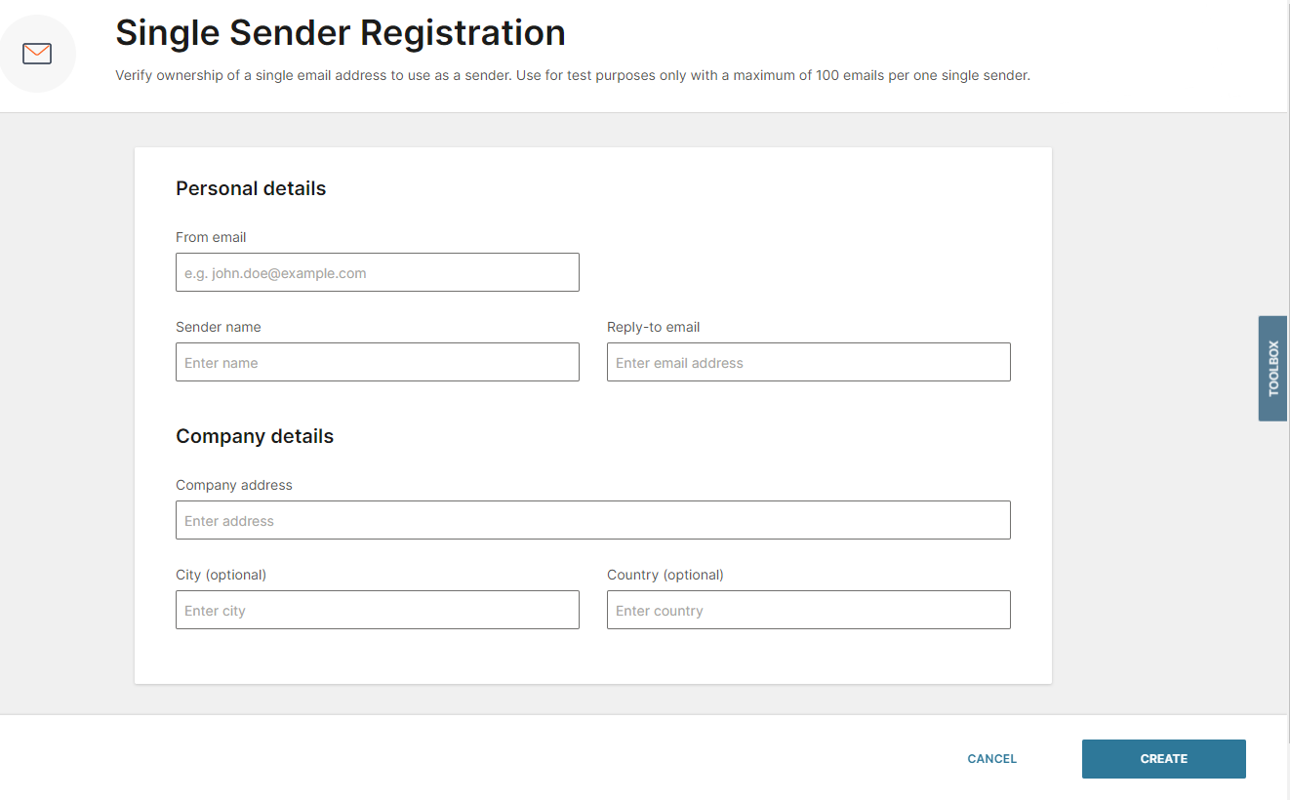Focus the From email input field
Viewport: 1290px width, 800px height.
tap(377, 273)
